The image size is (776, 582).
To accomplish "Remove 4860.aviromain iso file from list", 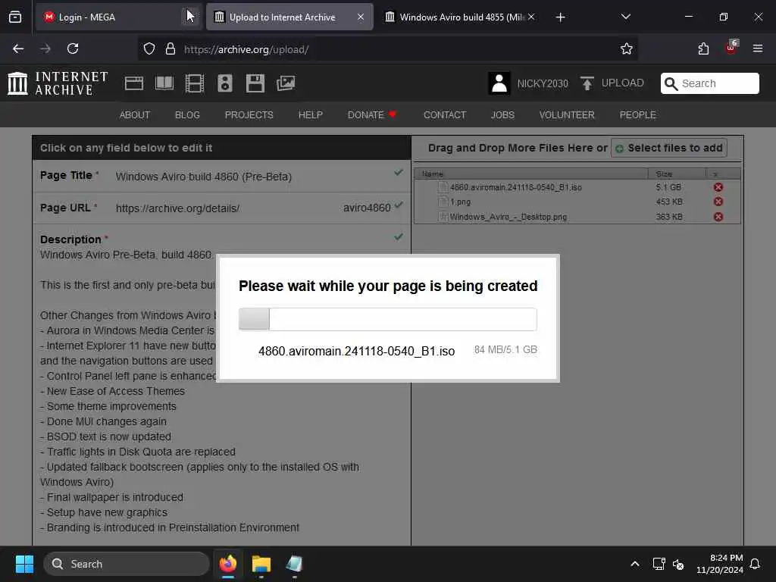I will [718, 187].
